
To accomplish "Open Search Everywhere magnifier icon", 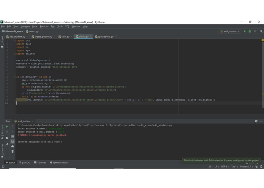I will click(261, 31).
